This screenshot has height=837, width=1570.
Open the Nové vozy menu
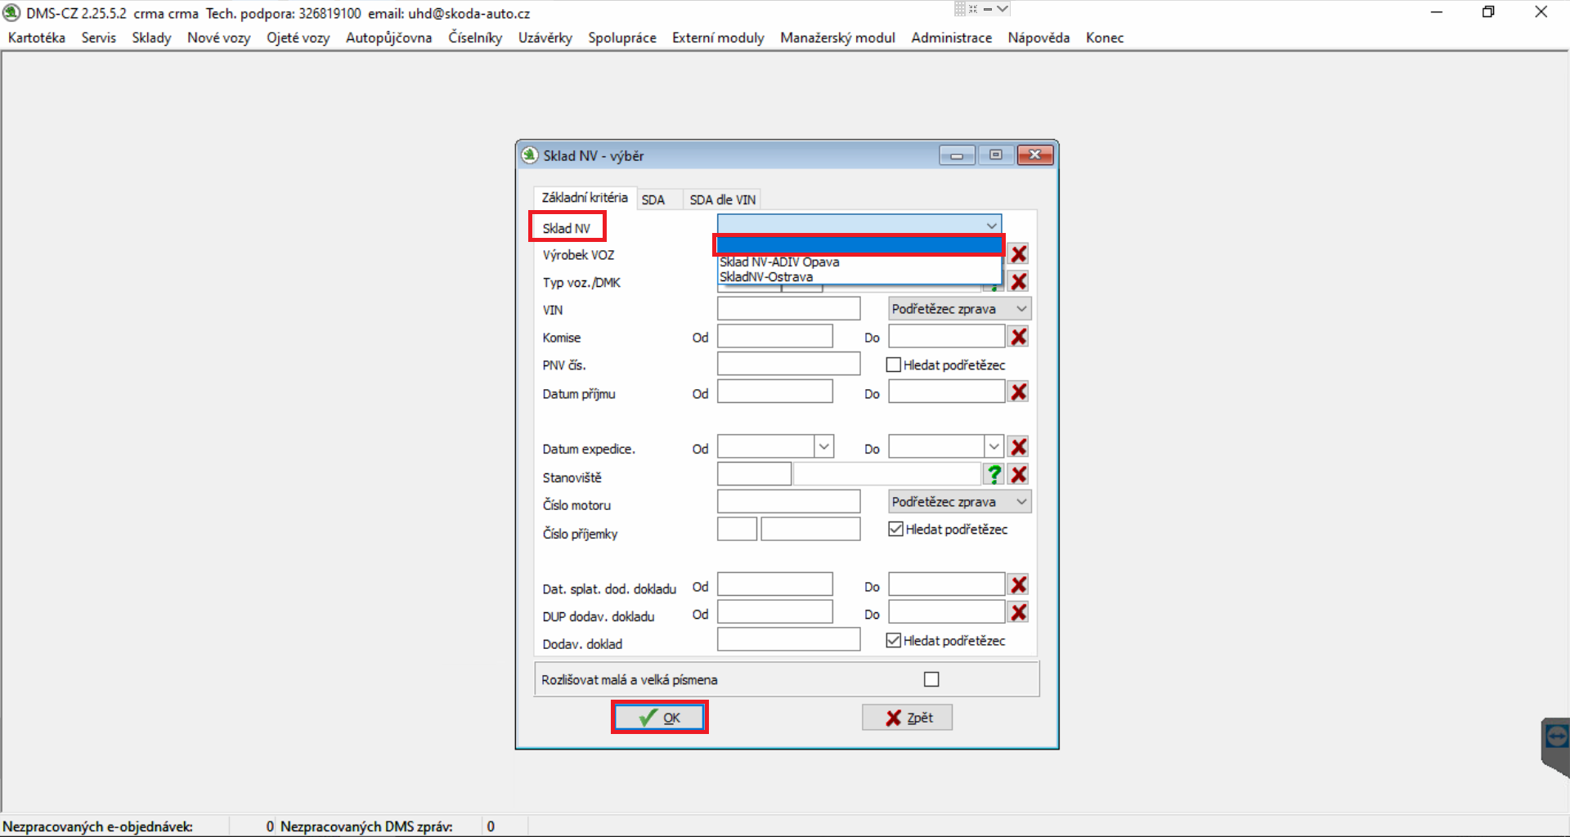point(218,38)
